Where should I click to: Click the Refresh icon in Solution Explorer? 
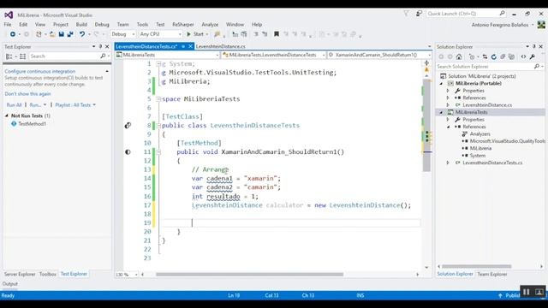(x=493, y=56)
